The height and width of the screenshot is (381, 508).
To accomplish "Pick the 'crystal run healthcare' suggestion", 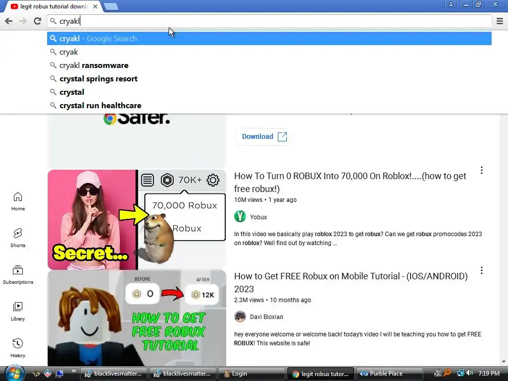I will click(x=269, y=106).
